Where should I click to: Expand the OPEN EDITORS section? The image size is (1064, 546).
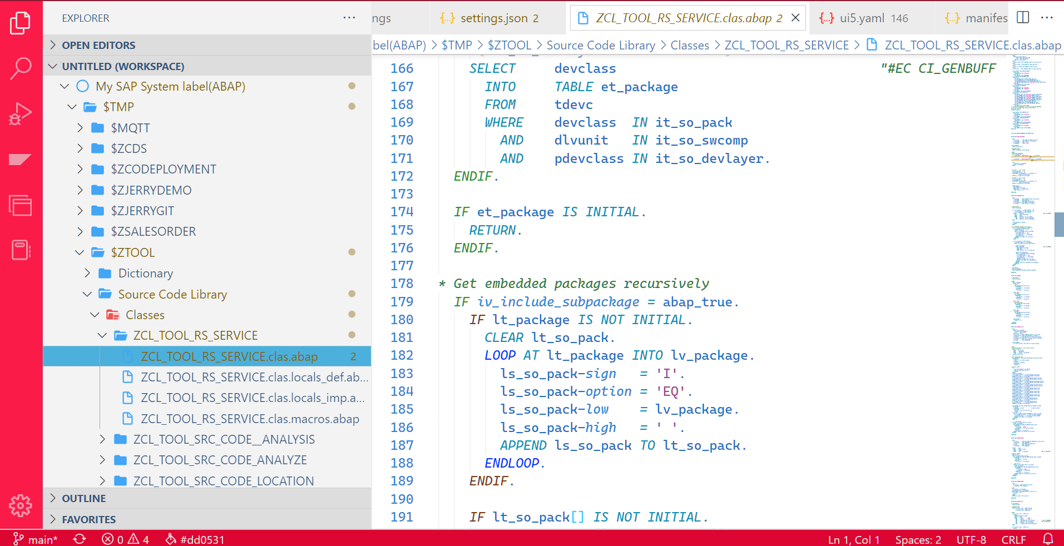(207, 45)
